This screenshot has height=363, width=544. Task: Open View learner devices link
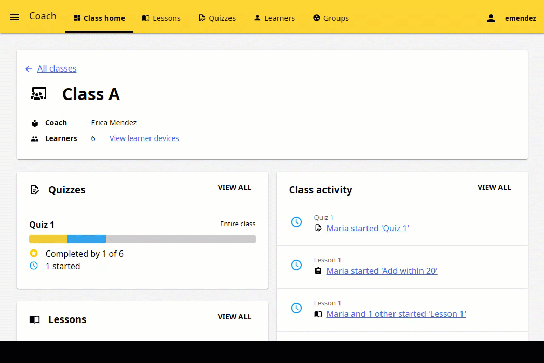[144, 138]
